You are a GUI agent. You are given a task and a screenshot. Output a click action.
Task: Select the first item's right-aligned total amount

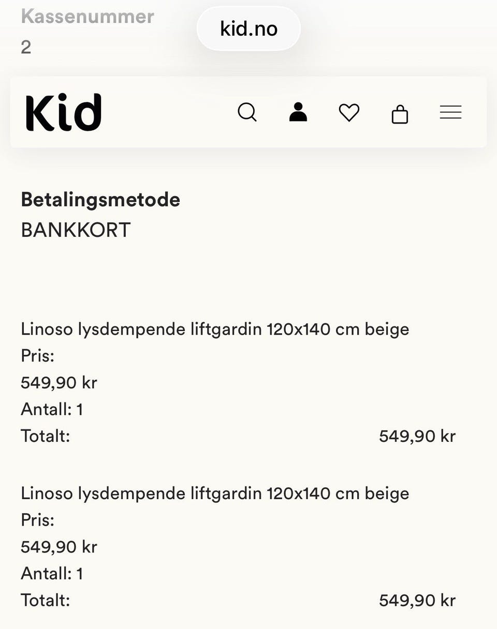pyautogui.click(x=417, y=436)
